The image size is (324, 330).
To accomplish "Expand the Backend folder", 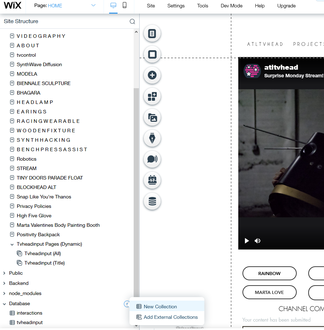I will pyautogui.click(x=4, y=283).
